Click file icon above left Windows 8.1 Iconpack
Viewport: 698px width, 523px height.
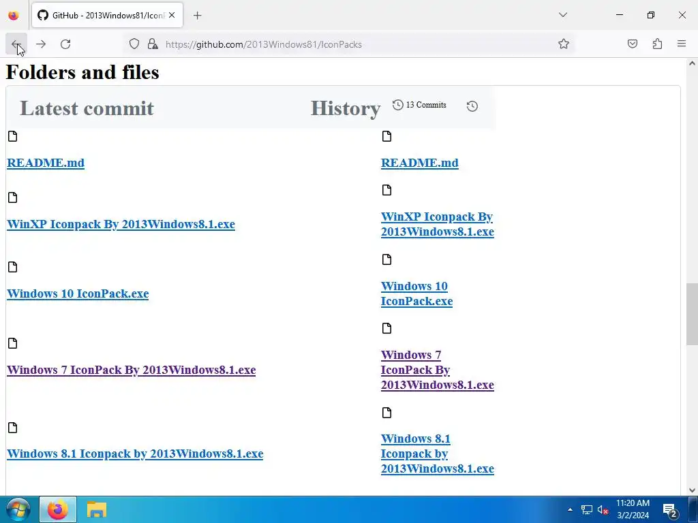click(x=12, y=428)
